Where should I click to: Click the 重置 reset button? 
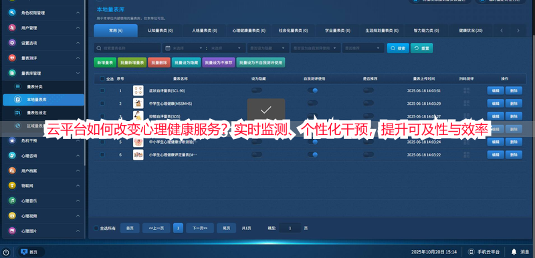[422, 48]
